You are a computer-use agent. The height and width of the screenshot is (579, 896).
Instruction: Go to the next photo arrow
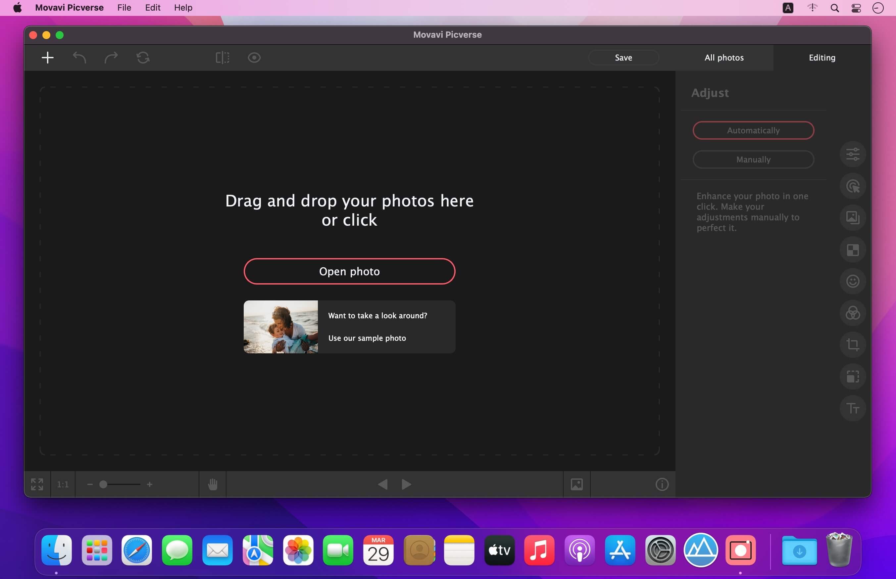coord(406,484)
